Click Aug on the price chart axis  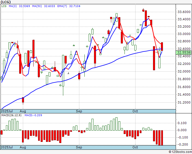click(x=23, y=111)
